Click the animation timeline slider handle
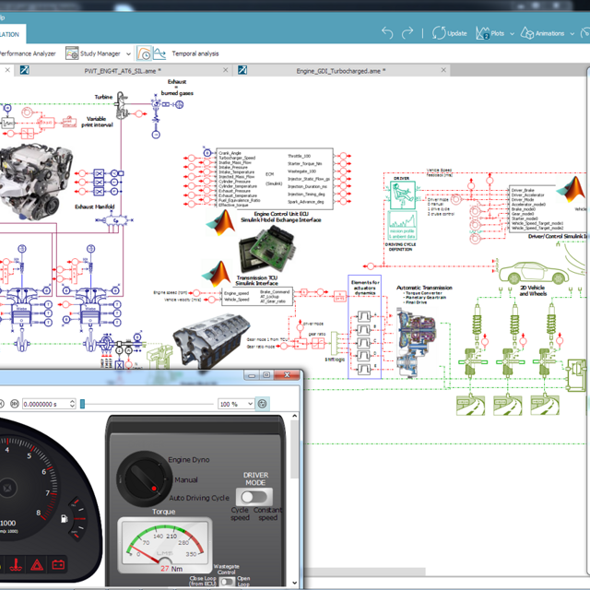The width and height of the screenshot is (590, 590). [83, 404]
